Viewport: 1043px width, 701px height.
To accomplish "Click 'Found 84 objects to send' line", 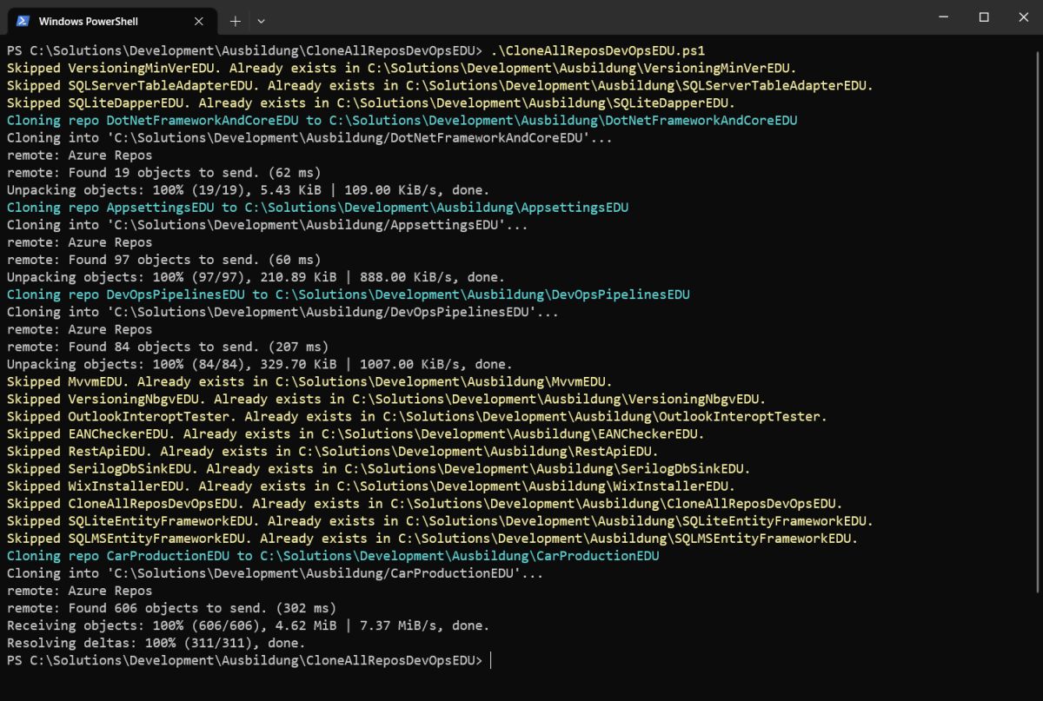I will pyautogui.click(x=168, y=346).
